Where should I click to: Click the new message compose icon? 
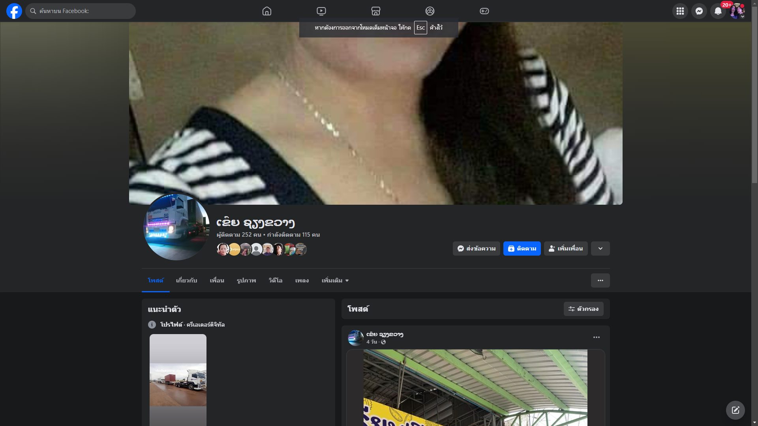pyautogui.click(x=735, y=410)
